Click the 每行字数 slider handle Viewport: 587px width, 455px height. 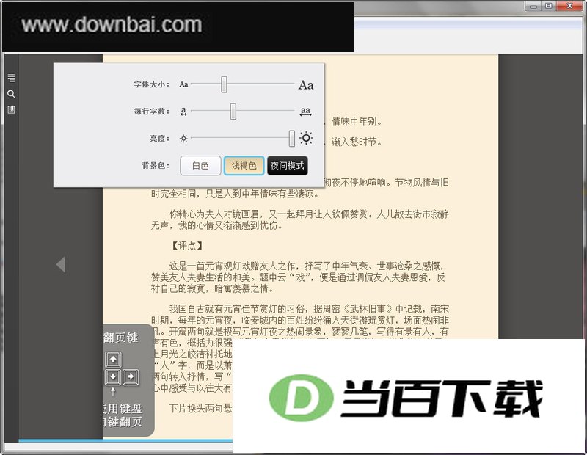233,112
